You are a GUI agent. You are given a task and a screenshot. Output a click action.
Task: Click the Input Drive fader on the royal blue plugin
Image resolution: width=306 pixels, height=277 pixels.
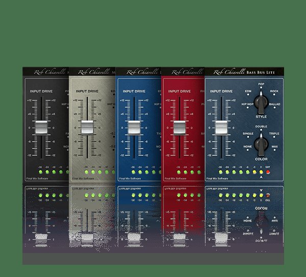click(134, 128)
